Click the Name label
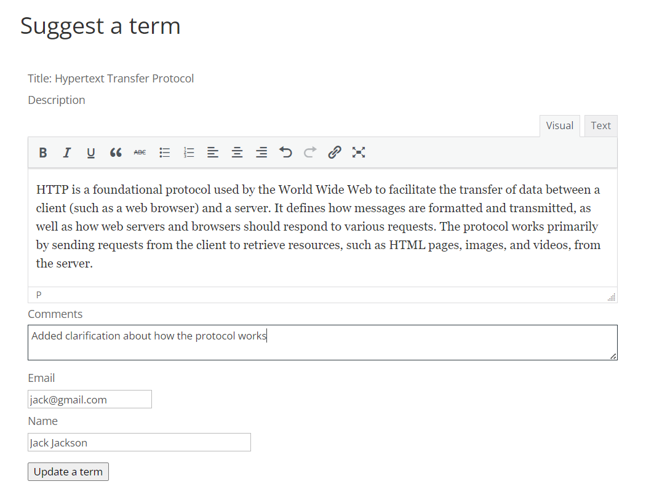Image resolution: width=646 pixels, height=492 pixels. tap(43, 421)
